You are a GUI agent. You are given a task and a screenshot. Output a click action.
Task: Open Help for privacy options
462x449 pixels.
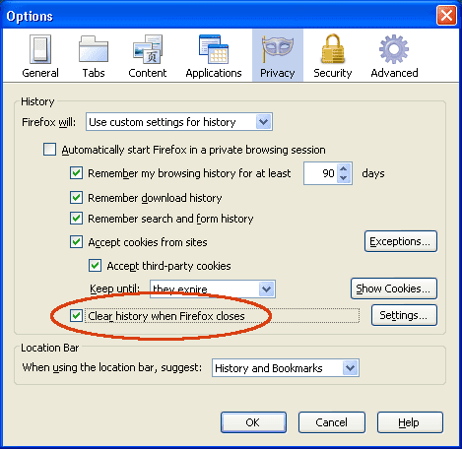pyautogui.click(x=410, y=422)
